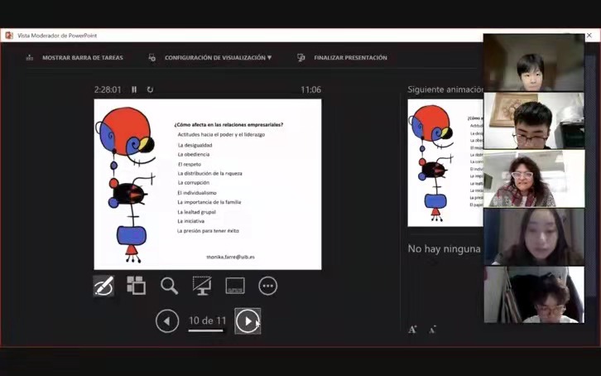
Task: Click Mostrar barra de tareas
Action: point(83,58)
